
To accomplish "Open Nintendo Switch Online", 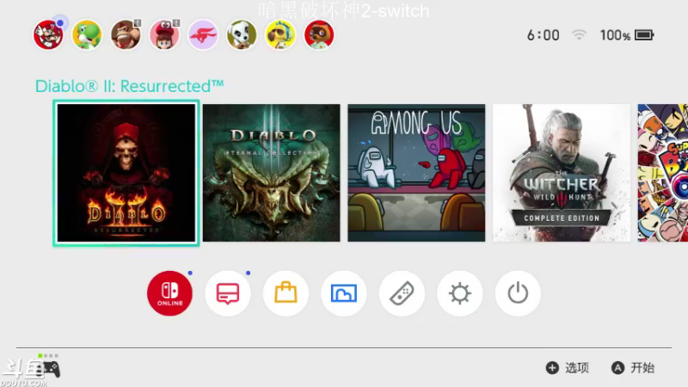I will point(169,293).
